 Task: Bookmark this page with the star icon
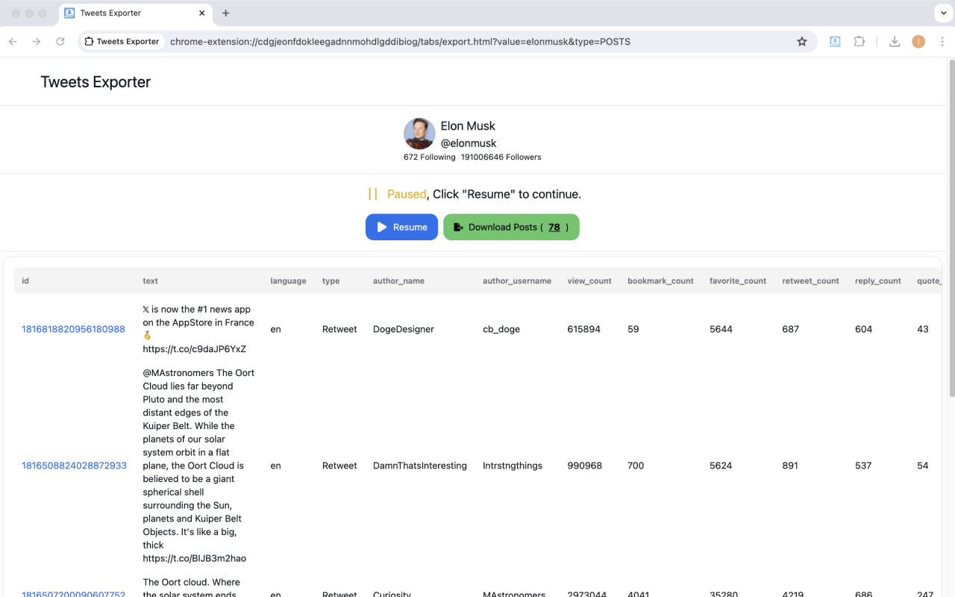802,42
